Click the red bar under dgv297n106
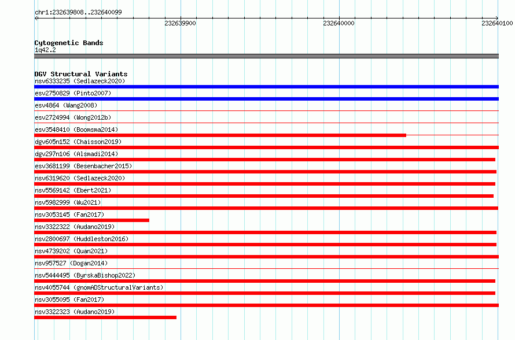This screenshot has width=515, height=340. [x=264, y=160]
